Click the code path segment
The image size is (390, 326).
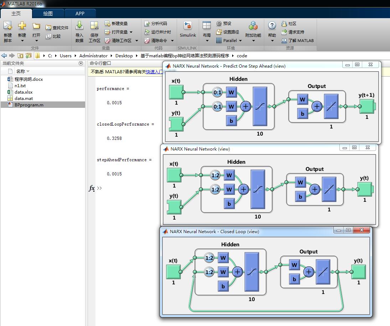click(242, 56)
